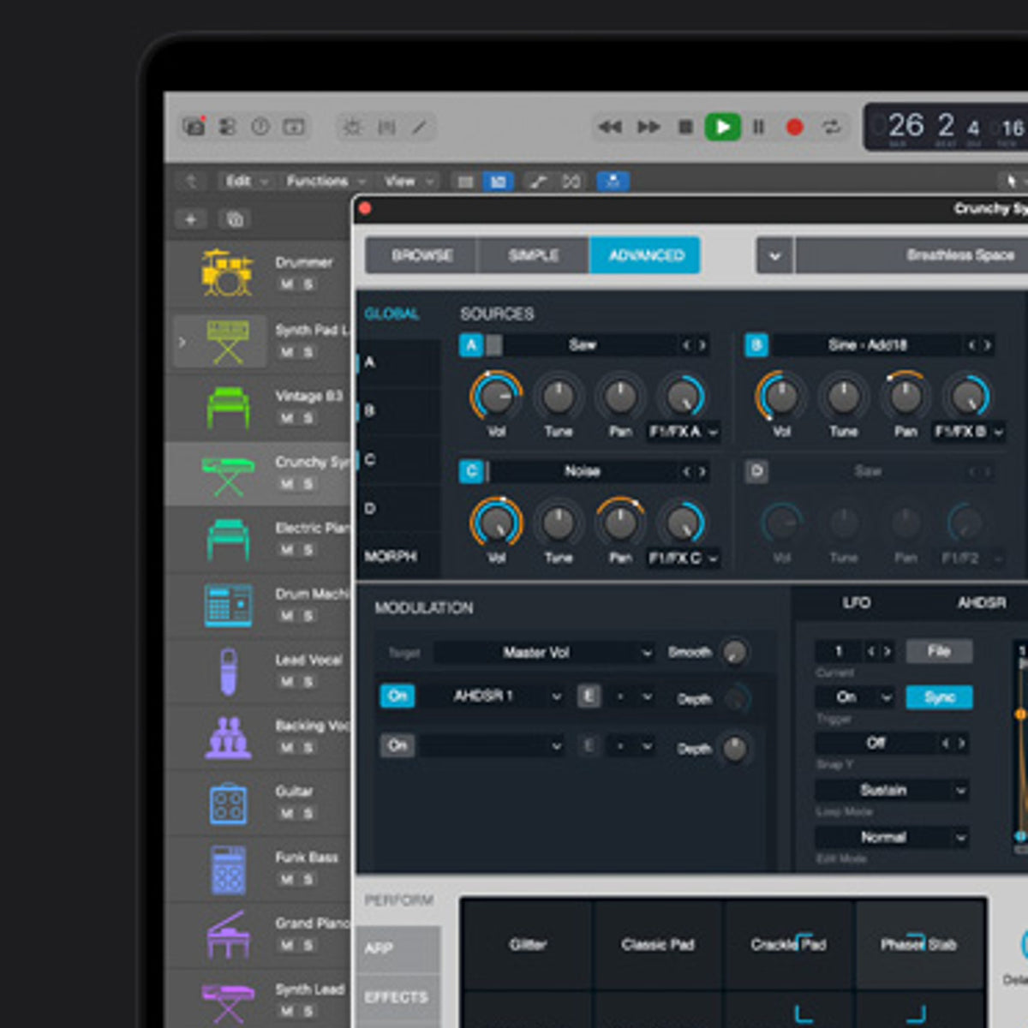Open the Normal edit mode dropdown
The image size is (1028, 1028).
[892, 837]
